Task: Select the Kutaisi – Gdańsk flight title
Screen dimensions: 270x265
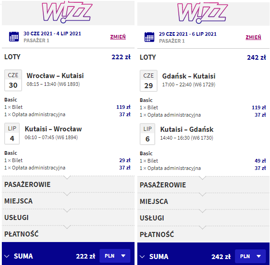Action: click(187, 130)
